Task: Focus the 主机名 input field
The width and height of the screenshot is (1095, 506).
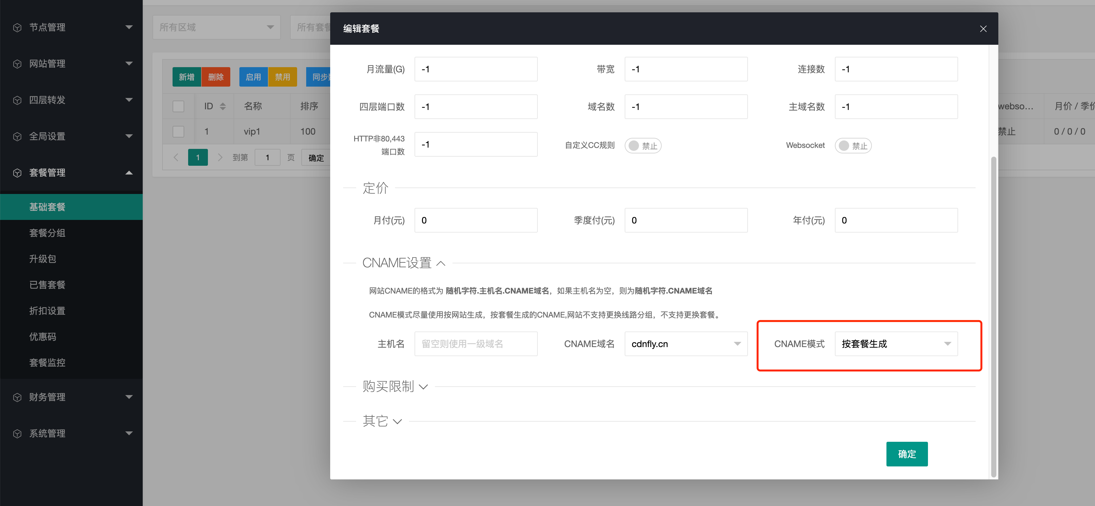Action: (x=476, y=343)
